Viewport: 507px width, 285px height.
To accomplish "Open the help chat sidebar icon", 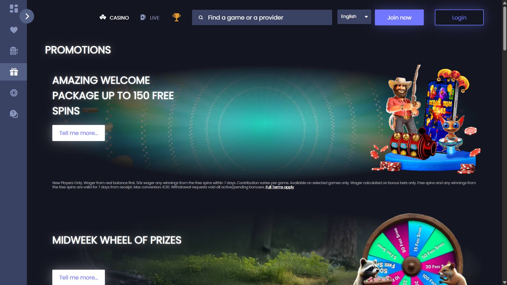I will pos(14,114).
